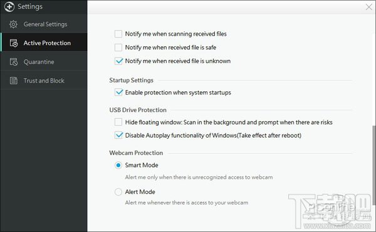Uncheck Disable Autoplay functionality of Windows
376x232 pixels.
pos(118,135)
